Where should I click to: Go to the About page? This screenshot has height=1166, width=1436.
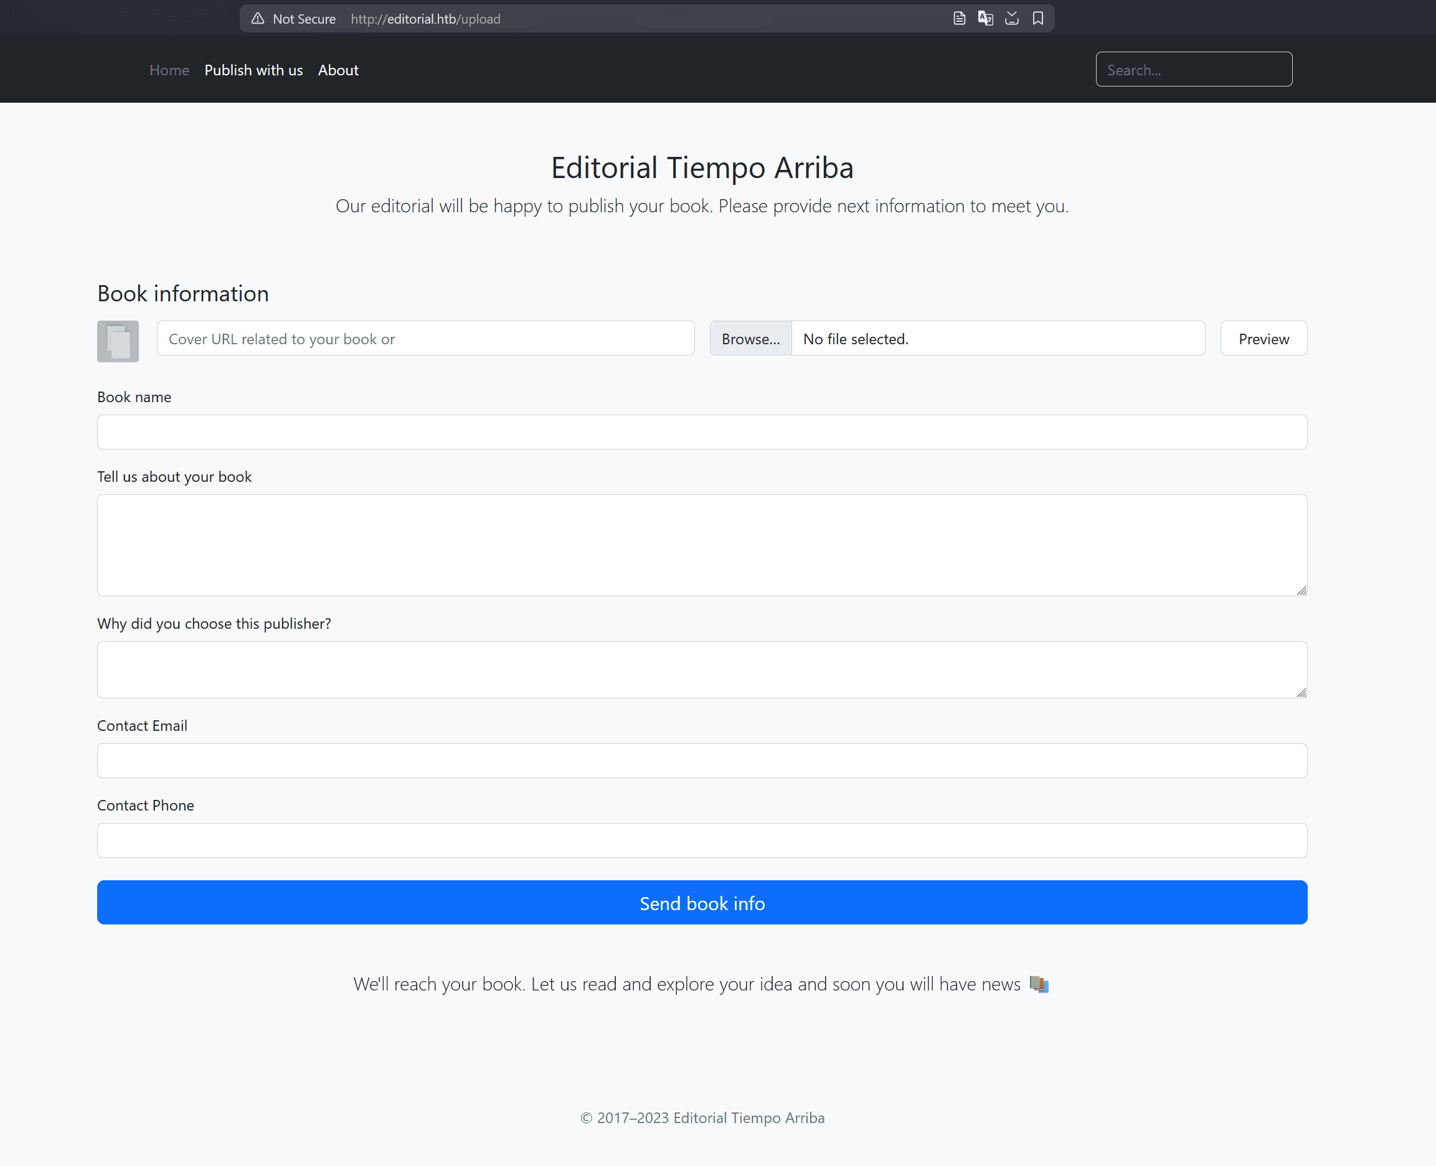(x=338, y=70)
